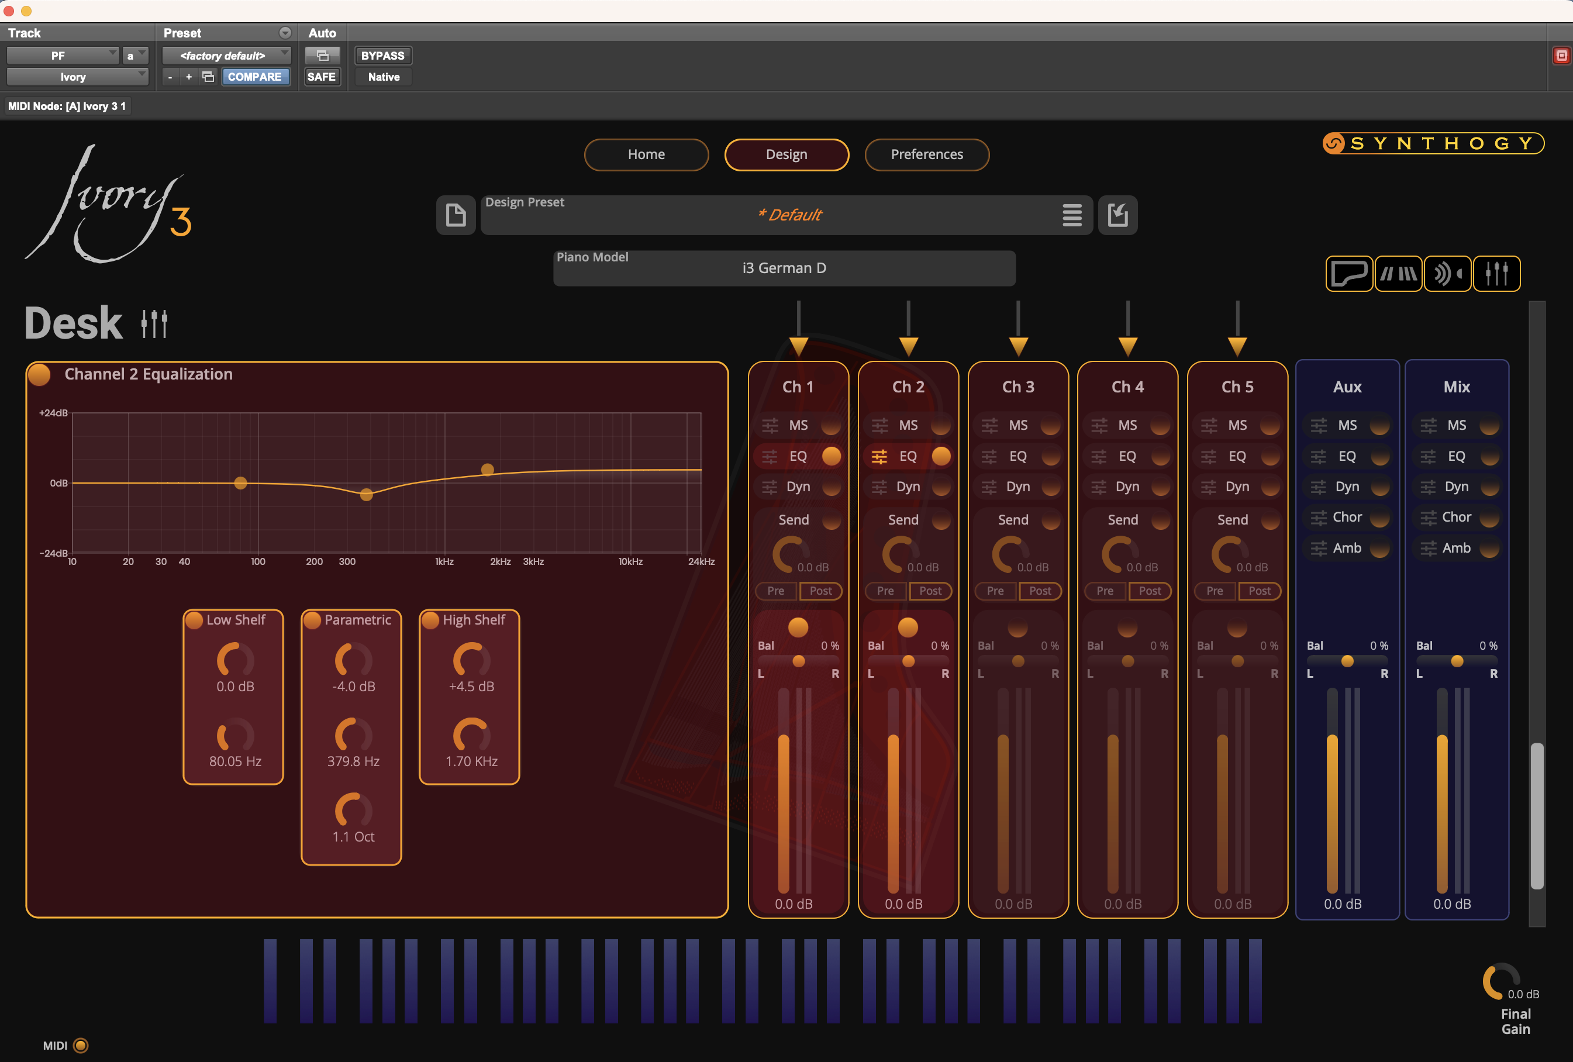Switch to the Design tab
Image resolution: width=1573 pixels, height=1062 pixels.
pos(786,154)
